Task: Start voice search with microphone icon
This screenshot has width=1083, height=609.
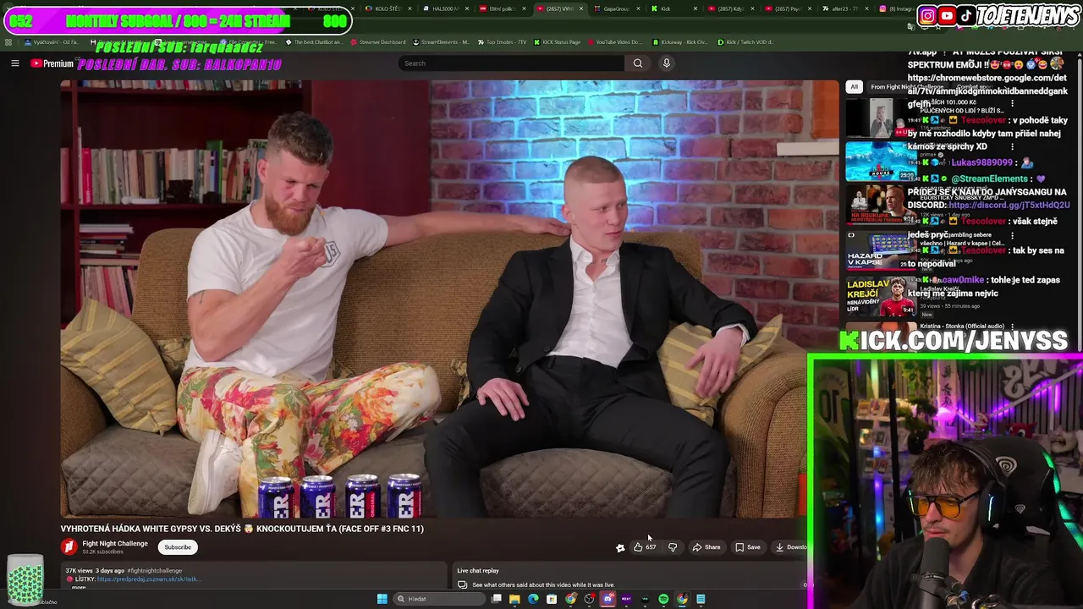Action: (667, 63)
